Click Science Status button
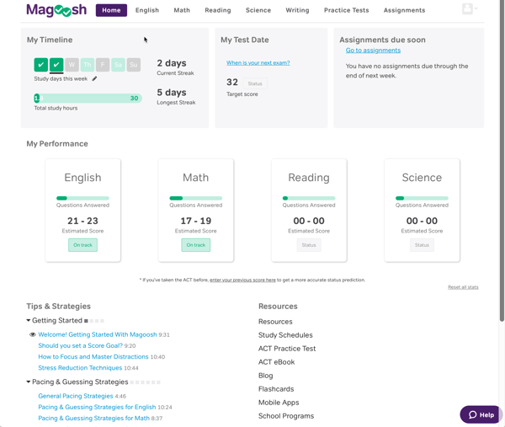This screenshot has height=427, width=505. point(422,245)
